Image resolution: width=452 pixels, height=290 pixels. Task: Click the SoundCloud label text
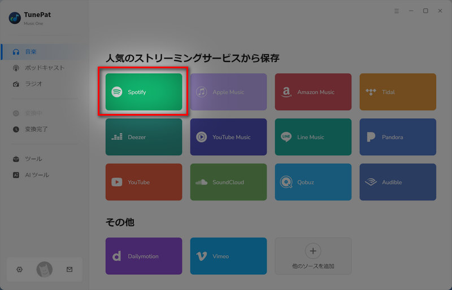point(228,182)
